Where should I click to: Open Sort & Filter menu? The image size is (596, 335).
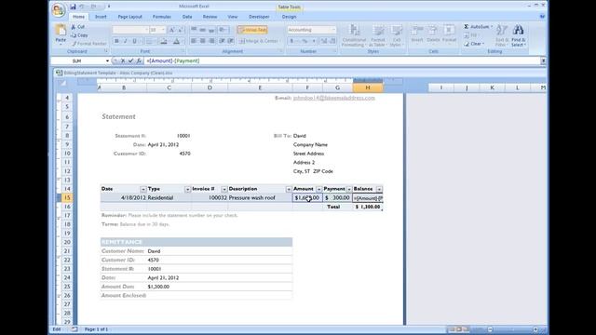[502, 35]
